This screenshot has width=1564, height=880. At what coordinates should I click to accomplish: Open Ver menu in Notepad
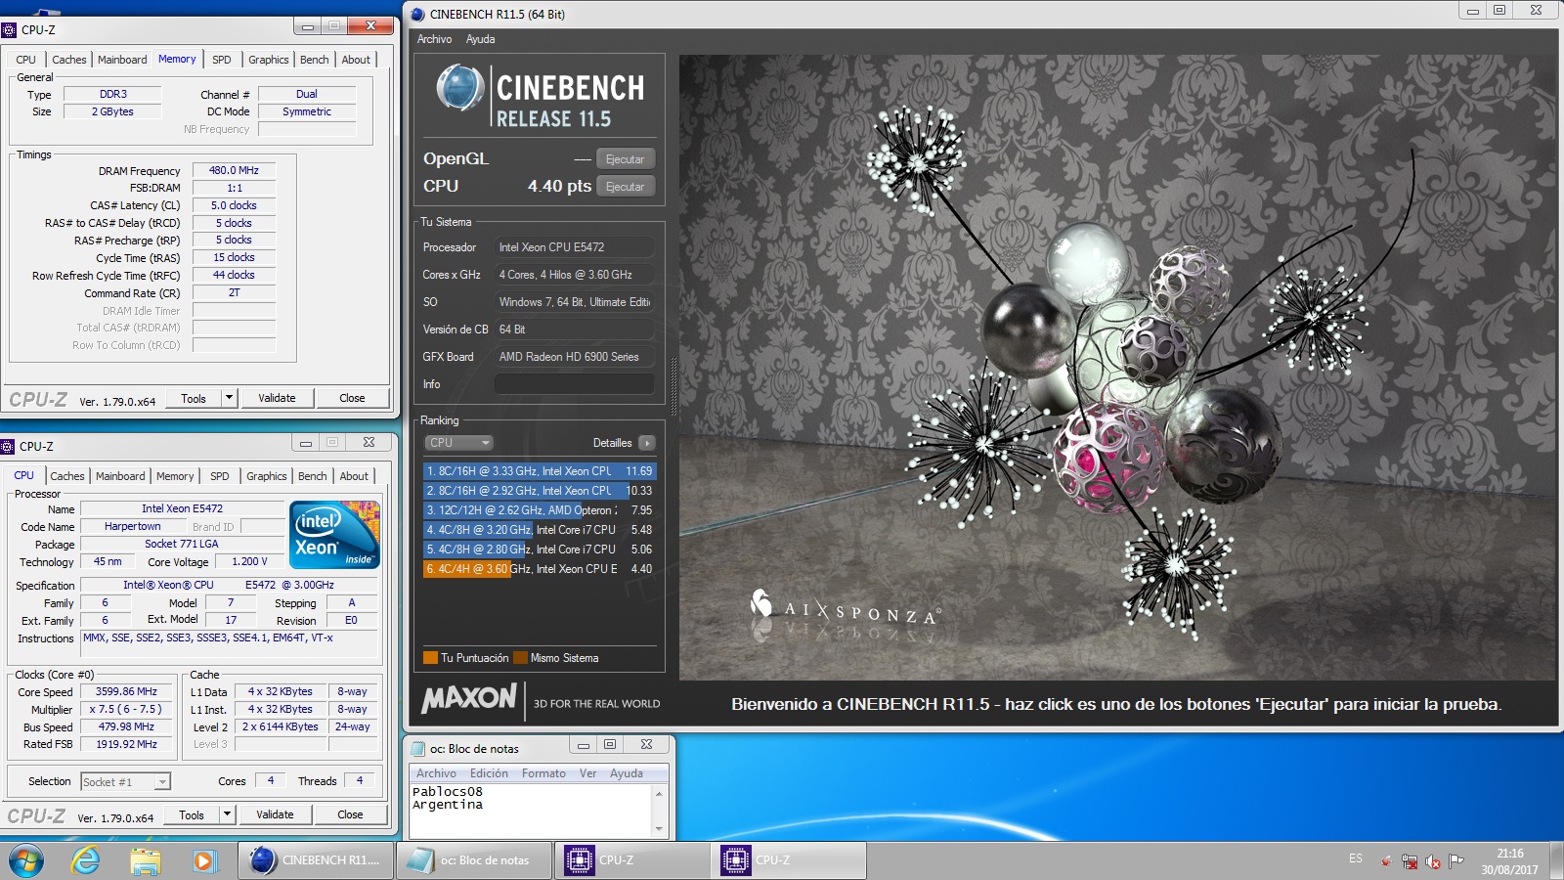[x=587, y=773]
